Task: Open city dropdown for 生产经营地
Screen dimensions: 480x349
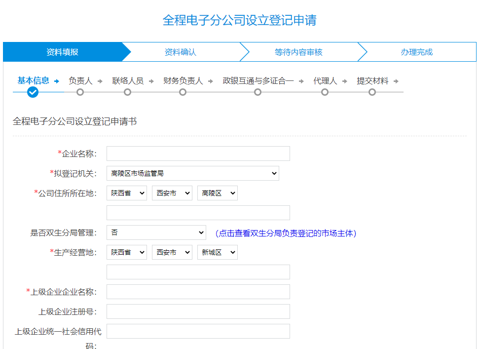Action: tap(172, 252)
